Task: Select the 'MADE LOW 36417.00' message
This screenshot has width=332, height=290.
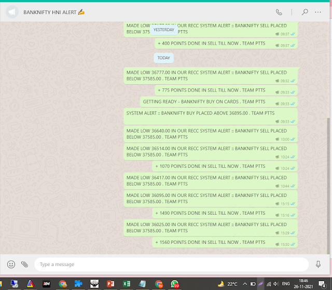Action: tap(211, 181)
